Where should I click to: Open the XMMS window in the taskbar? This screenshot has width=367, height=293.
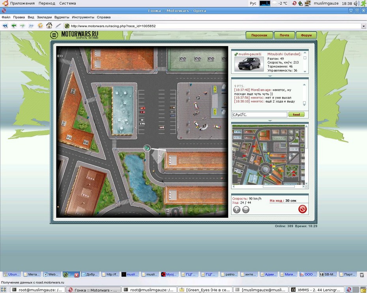[316, 290]
